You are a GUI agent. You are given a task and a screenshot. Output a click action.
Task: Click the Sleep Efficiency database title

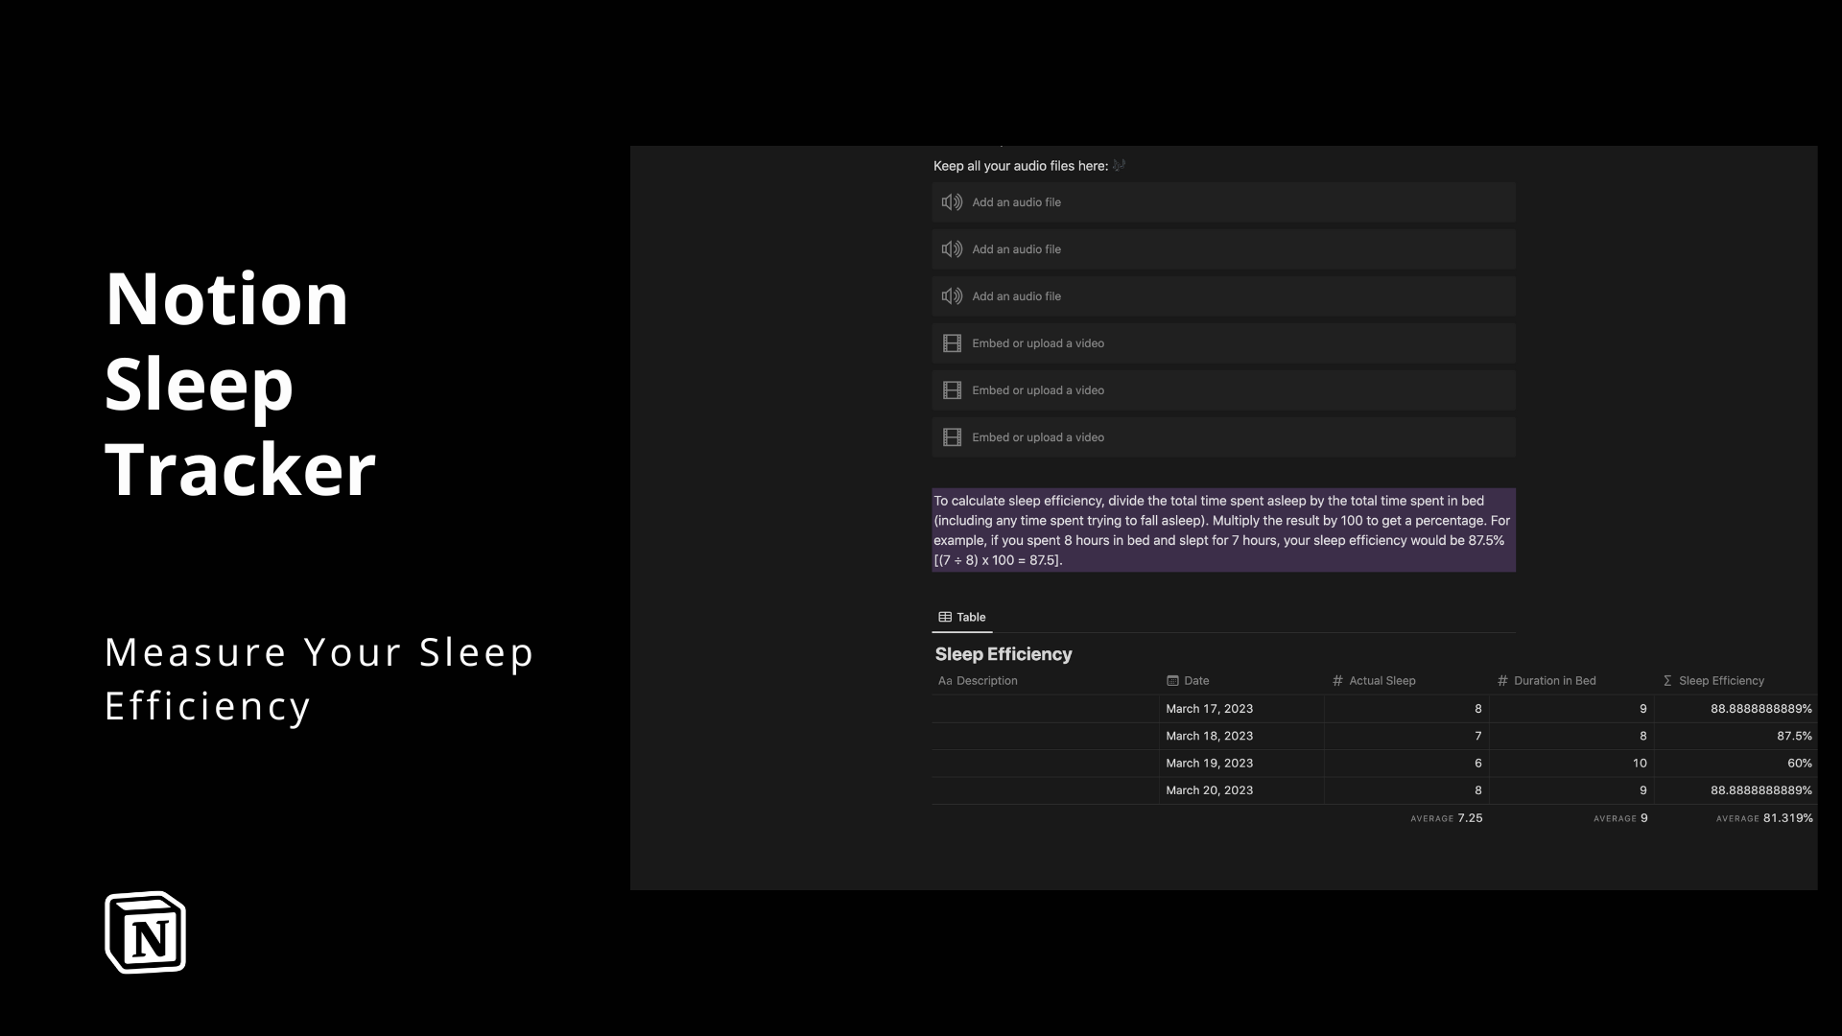[1004, 654]
